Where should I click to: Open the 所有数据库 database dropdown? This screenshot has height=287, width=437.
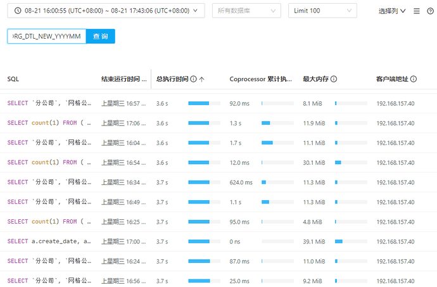point(246,11)
